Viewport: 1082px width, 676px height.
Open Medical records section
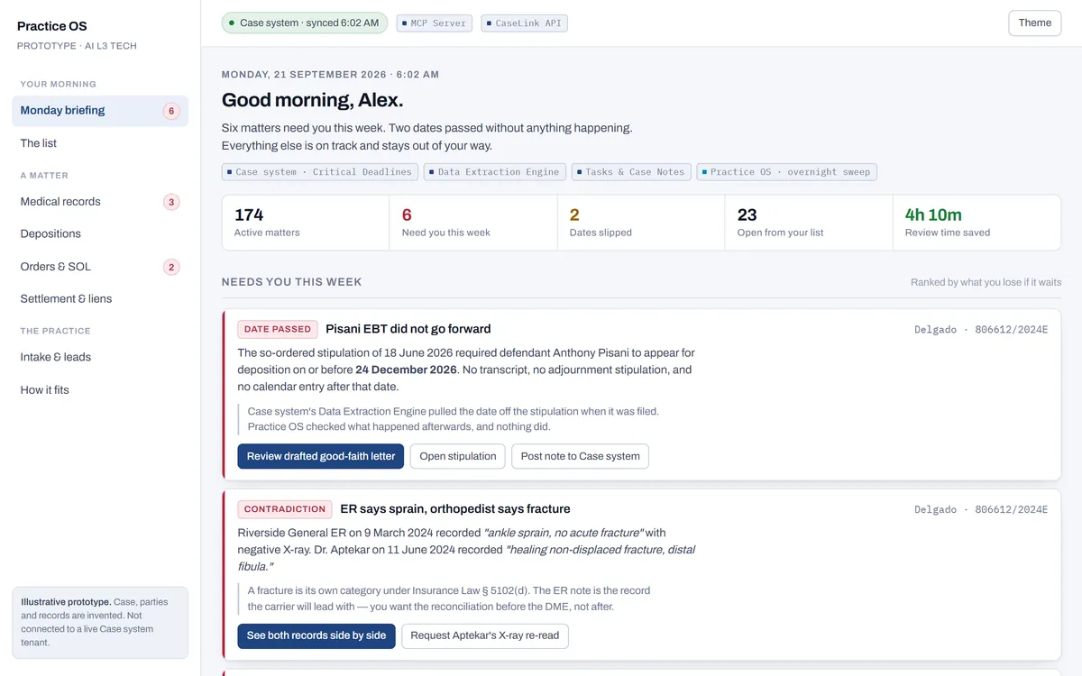100,202
